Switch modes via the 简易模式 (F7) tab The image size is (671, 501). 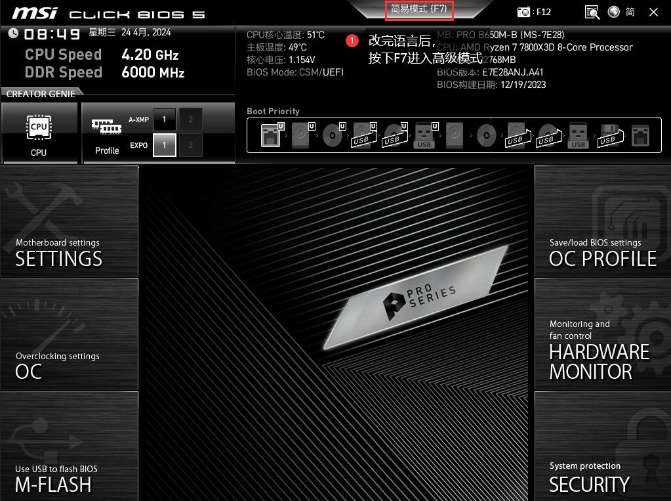[x=418, y=9]
